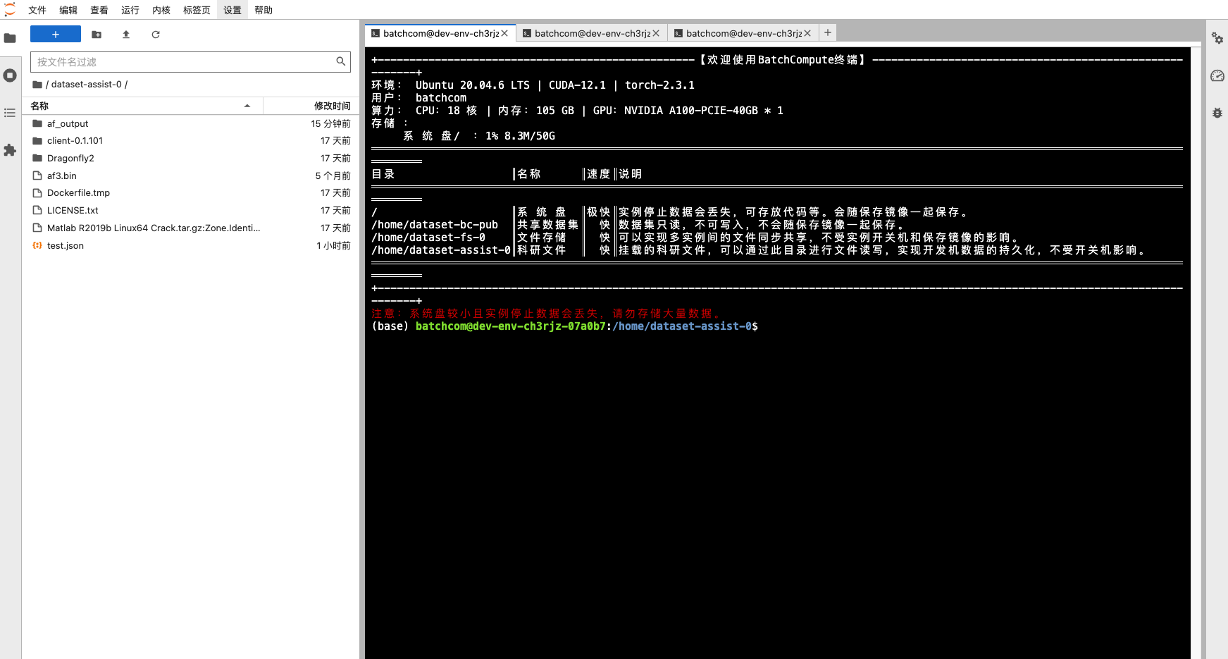Open the property inspector gears icon

1217,38
